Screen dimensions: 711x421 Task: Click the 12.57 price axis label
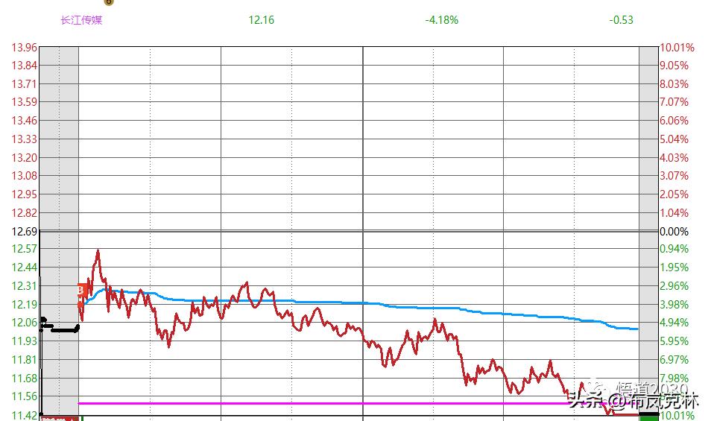(25, 249)
